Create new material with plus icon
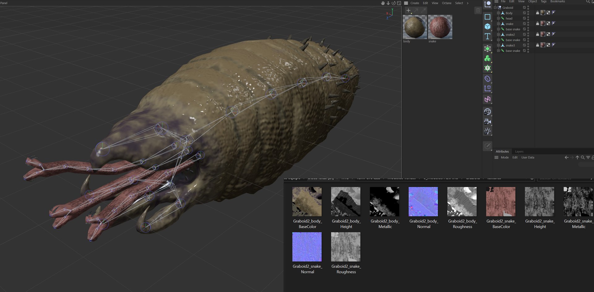 coord(408,11)
